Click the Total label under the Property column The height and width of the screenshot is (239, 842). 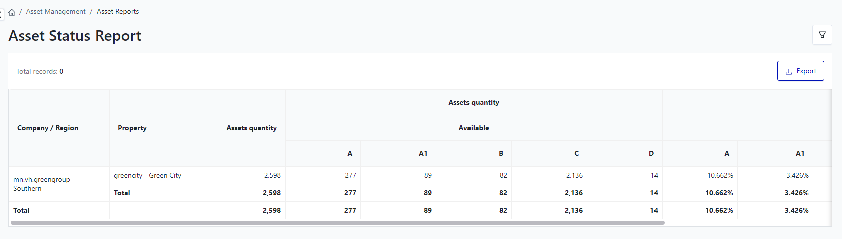point(122,193)
